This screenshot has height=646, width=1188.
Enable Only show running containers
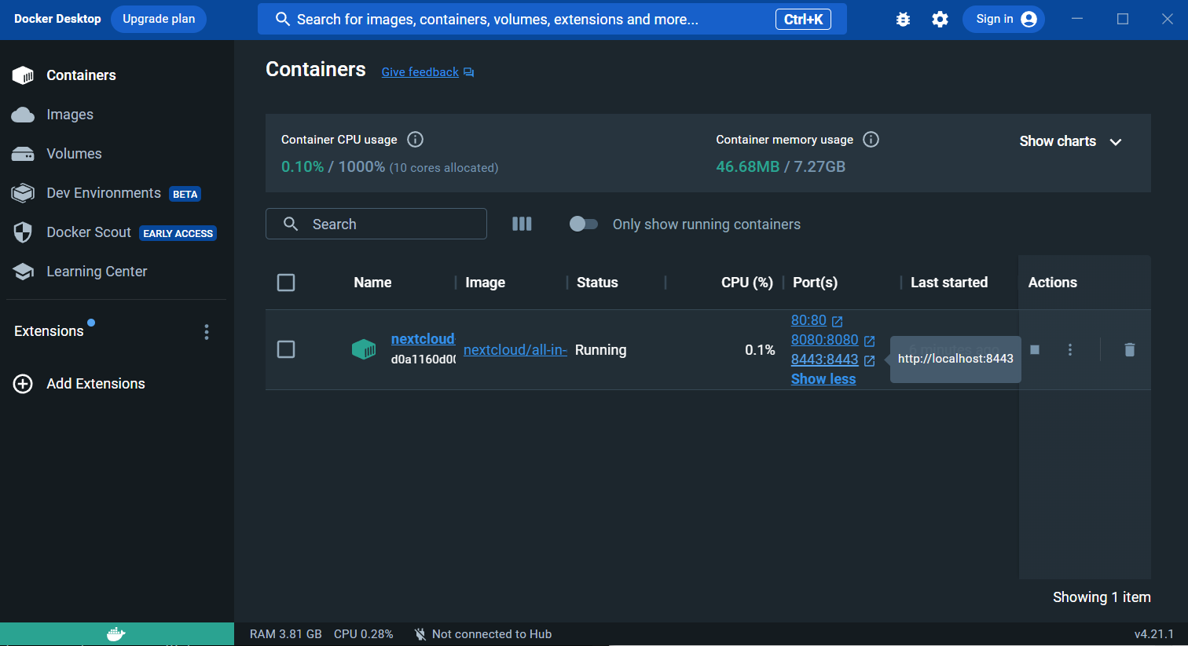point(583,224)
